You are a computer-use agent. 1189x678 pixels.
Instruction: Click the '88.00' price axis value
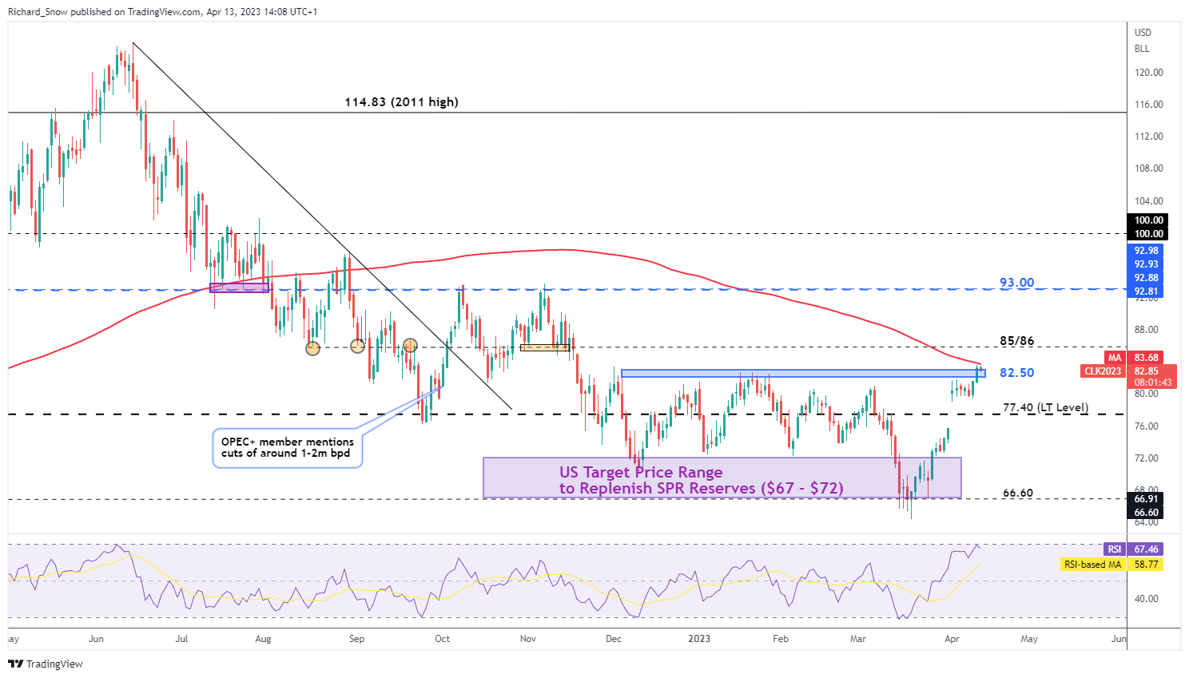click(x=1147, y=330)
